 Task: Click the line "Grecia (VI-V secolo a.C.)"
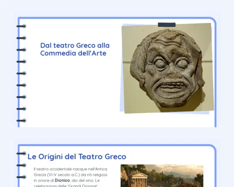71,175
